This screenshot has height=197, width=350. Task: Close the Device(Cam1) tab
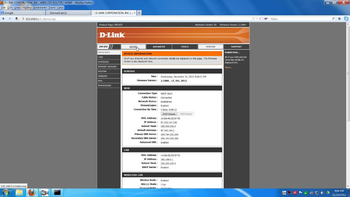(x=89, y=13)
